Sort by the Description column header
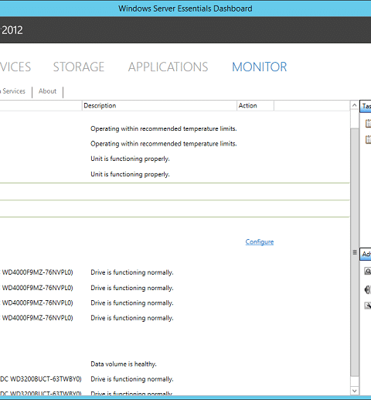 (159, 106)
